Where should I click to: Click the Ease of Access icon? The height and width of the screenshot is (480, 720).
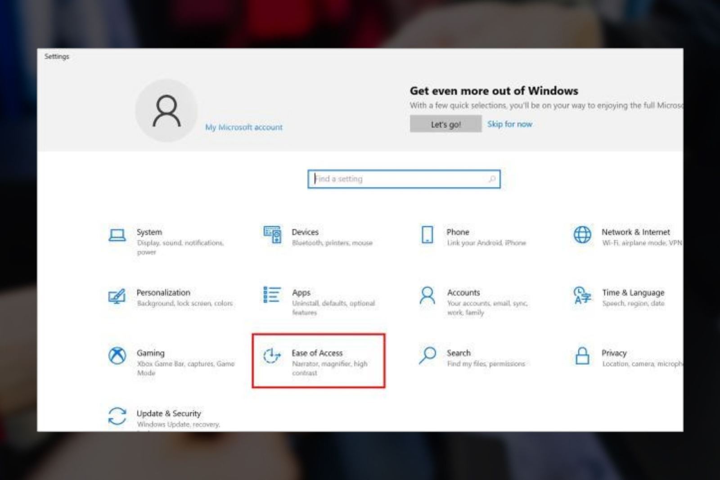272,356
